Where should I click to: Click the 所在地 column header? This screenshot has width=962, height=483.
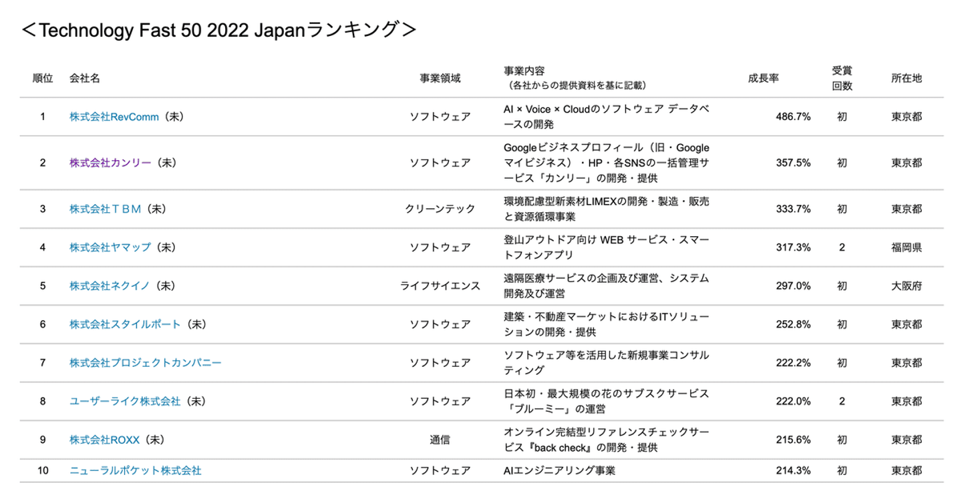pyautogui.click(x=907, y=78)
